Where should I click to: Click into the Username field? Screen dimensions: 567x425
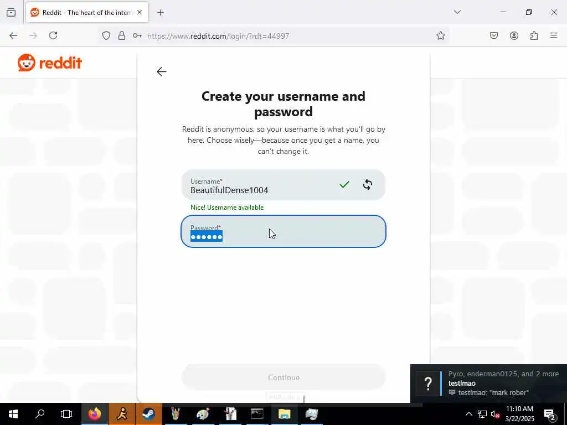[283, 185]
